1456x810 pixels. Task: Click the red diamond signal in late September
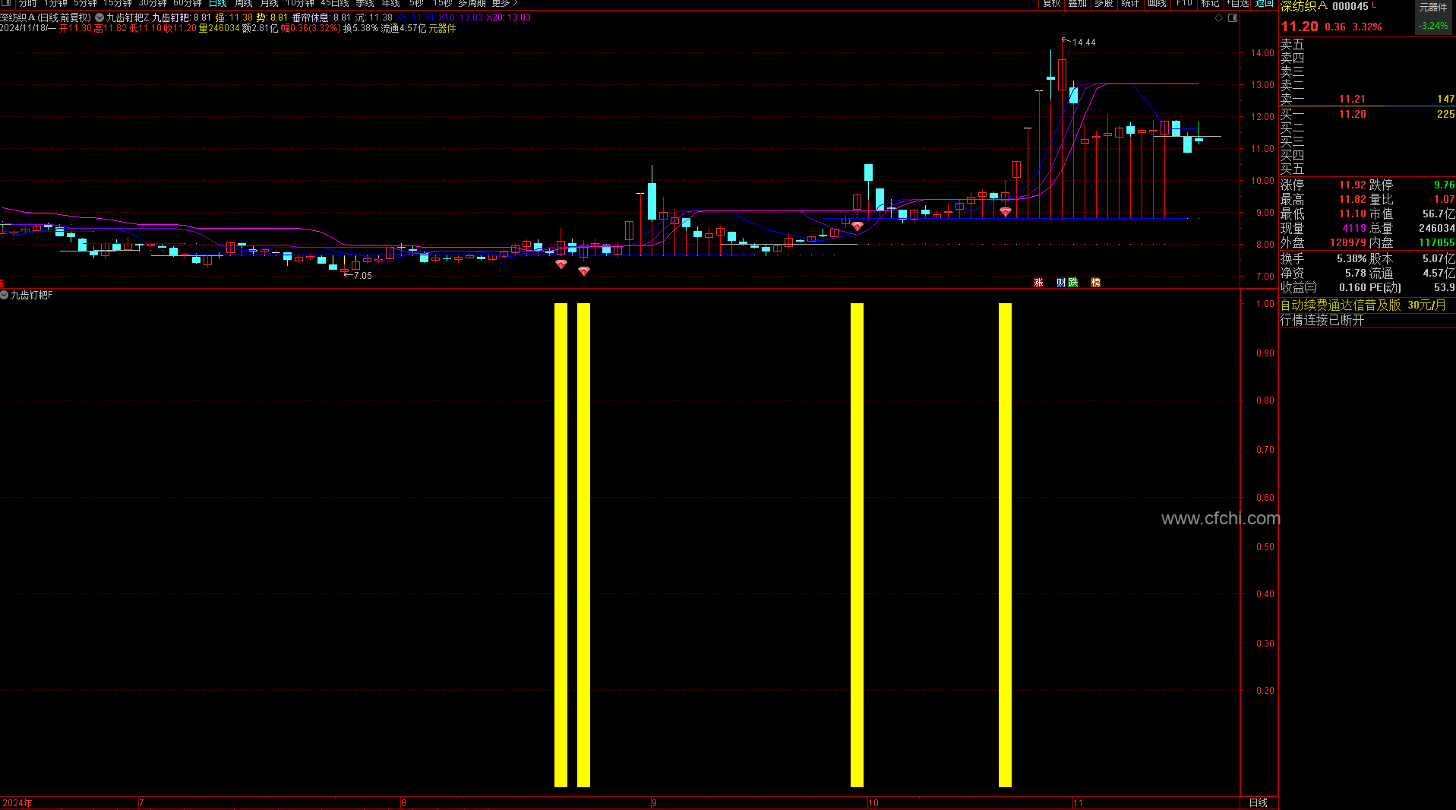[857, 226]
